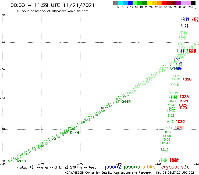Click the gray 3 ft legend swatch
Image resolution: width=199 pixels, height=175 pixels.
[116, 3]
